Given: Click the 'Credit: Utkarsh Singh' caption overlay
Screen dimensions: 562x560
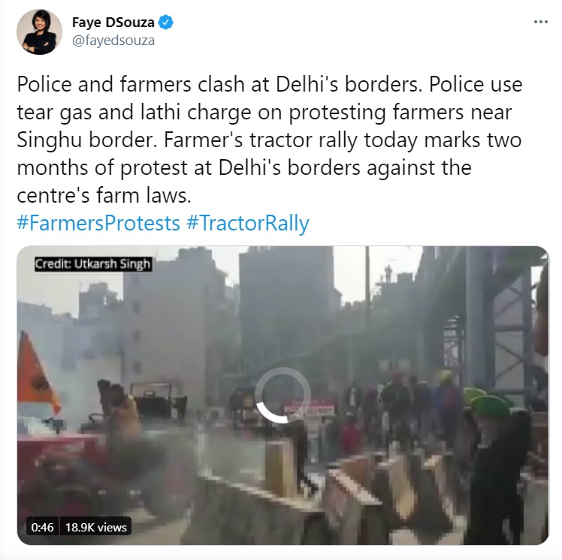Looking at the screenshot, I should click(x=93, y=264).
